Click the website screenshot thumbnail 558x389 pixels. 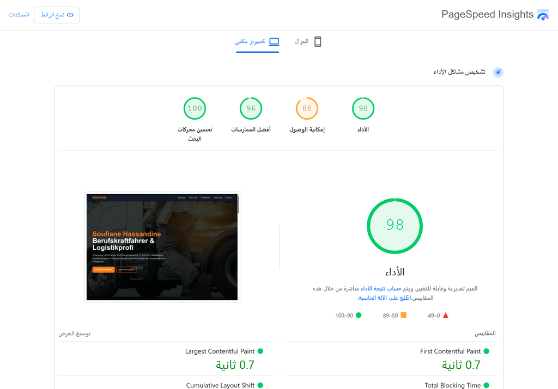(162, 247)
